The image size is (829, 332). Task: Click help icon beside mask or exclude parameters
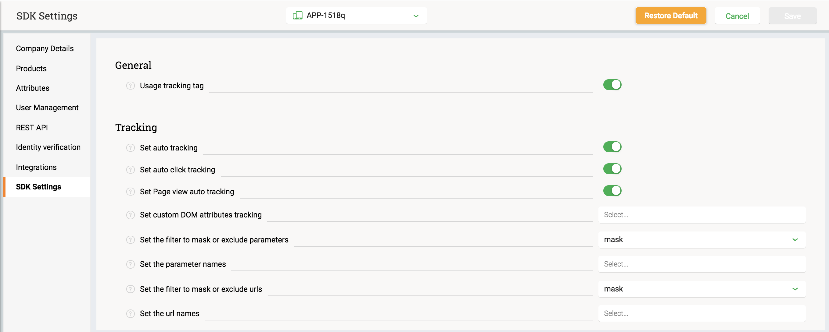pos(130,240)
